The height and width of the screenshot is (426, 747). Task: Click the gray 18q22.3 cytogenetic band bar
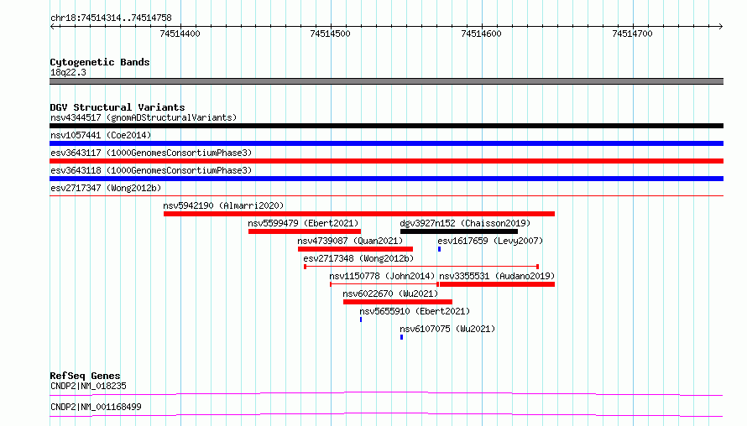(x=386, y=81)
